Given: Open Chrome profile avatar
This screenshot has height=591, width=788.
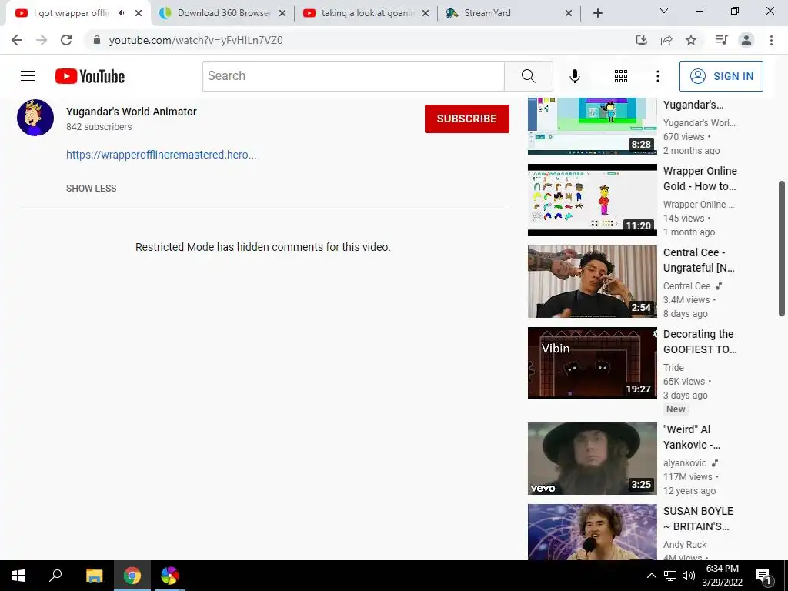Looking at the screenshot, I should 746,40.
